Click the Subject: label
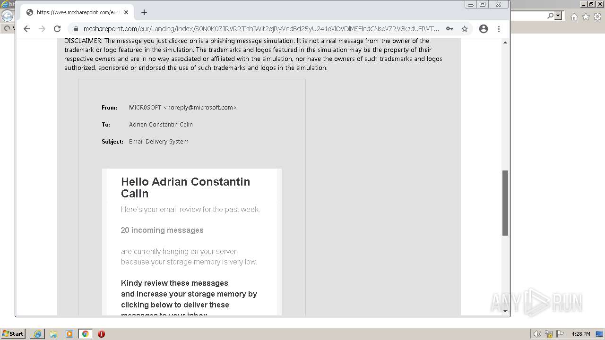 112,142
